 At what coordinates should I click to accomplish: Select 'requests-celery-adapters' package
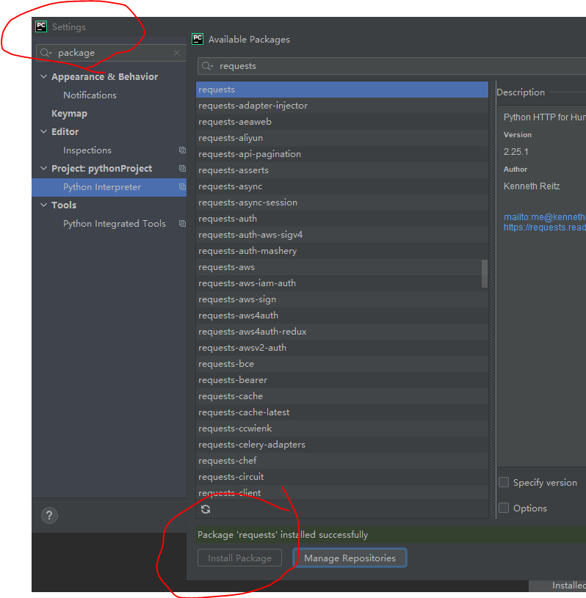(342, 445)
